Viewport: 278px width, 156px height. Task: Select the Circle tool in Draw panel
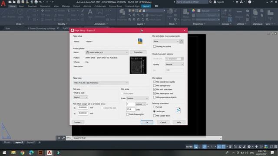pos(20,13)
